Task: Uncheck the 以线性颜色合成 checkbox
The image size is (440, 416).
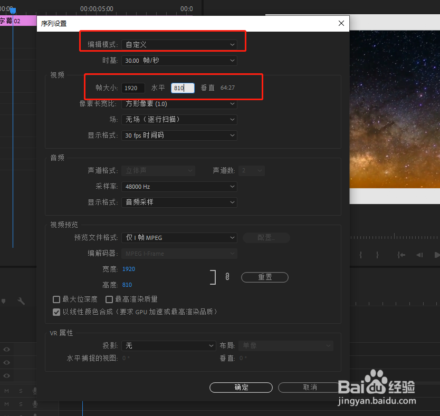Action: tap(56, 312)
